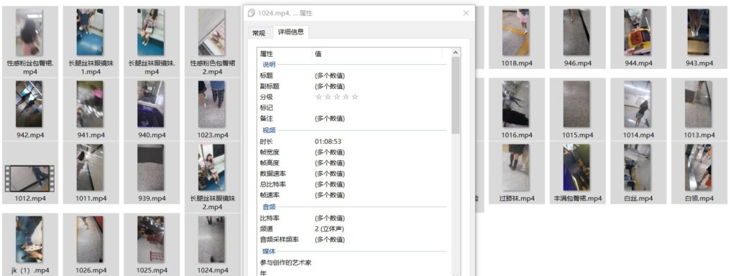The height and width of the screenshot is (276, 736).
Task: Click the vertical scrollbar thumb in details list
Action: [455, 96]
